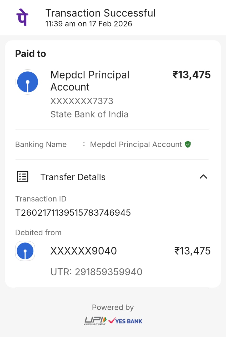Tap the State Bank of India text
This screenshot has width=226, height=337.
point(89,114)
